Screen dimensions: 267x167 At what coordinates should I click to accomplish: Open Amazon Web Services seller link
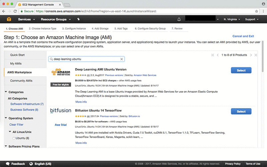[145, 75]
